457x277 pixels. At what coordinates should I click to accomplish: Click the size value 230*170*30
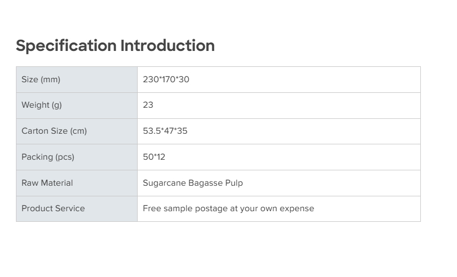(x=166, y=80)
